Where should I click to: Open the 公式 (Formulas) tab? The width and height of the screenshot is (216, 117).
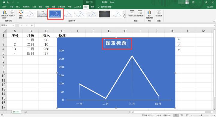coord(34,7)
